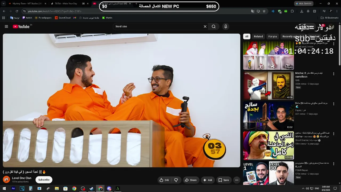Start voice search with the microphone
The width and height of the screenshot is (341, 192).
[226, 26]
